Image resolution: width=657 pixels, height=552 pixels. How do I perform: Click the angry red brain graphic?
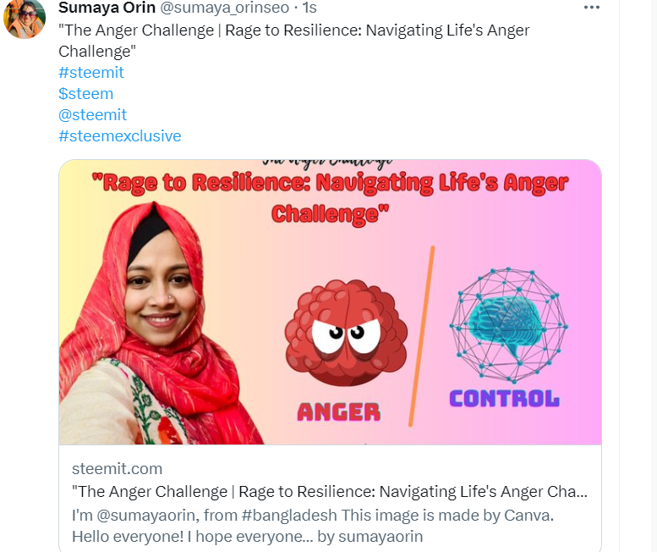[346, 333]
